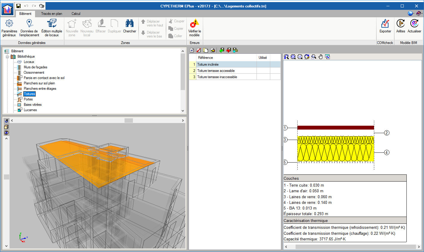Image resolution: width=424 pixels, height=252 pixels.
Task: Run Vérifier le modèle error check
Action: (195, 28)
